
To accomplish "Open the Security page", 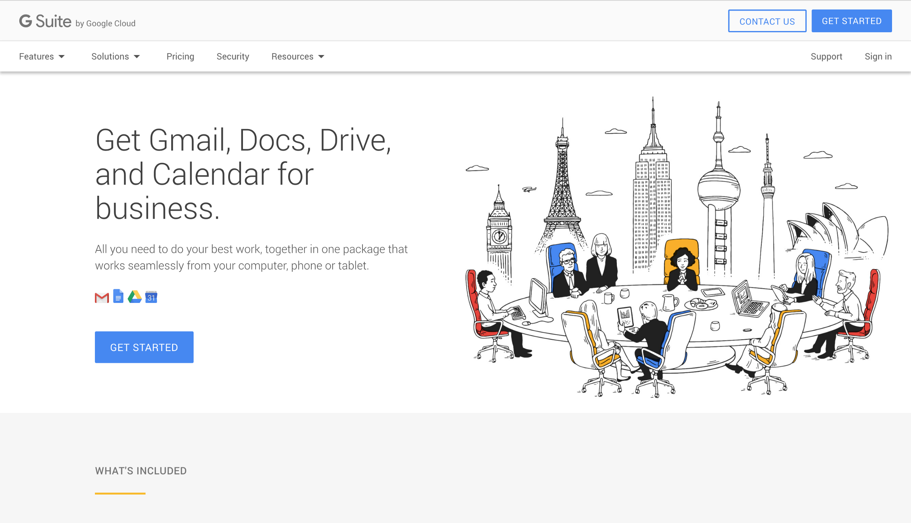I will click(x=233, y=57).
